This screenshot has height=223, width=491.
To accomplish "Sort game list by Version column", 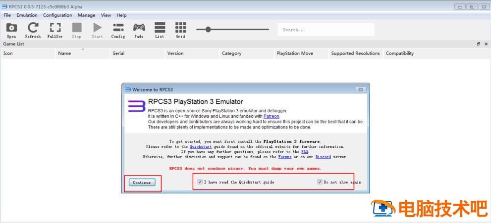I will [x=192, y=53].
